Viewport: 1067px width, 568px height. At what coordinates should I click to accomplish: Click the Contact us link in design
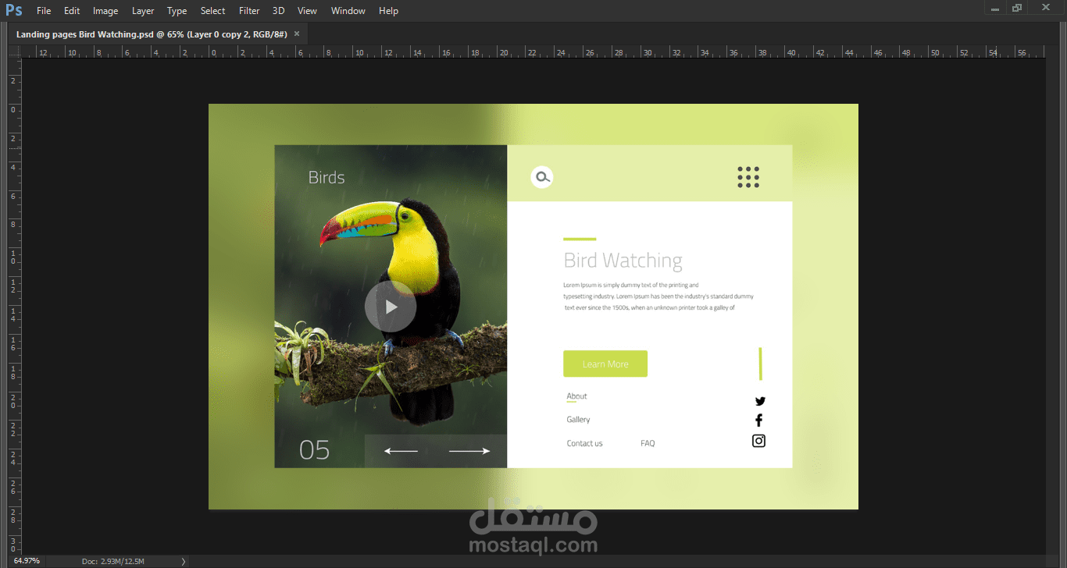click(584, 443)
